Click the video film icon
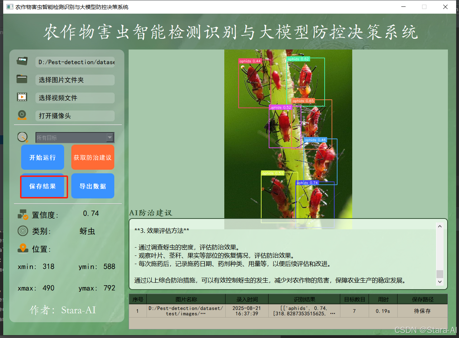The width and height of the screenshot is (459, 338). (22, 97)
